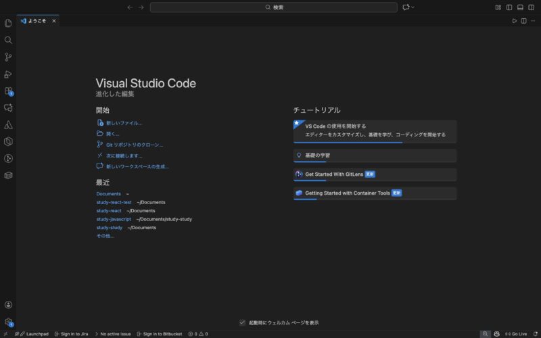
Task: Split the editor using the split icon
Action: pos(523,21)
